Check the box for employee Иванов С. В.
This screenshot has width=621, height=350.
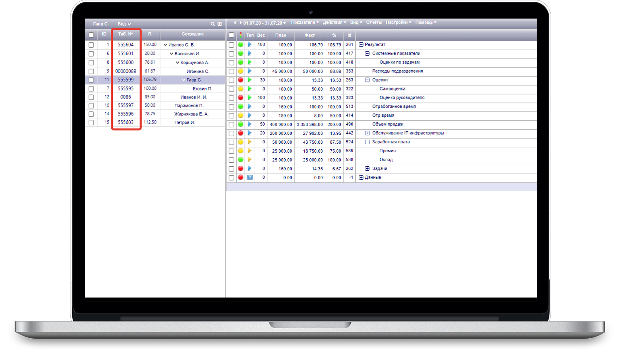(91, 45)
